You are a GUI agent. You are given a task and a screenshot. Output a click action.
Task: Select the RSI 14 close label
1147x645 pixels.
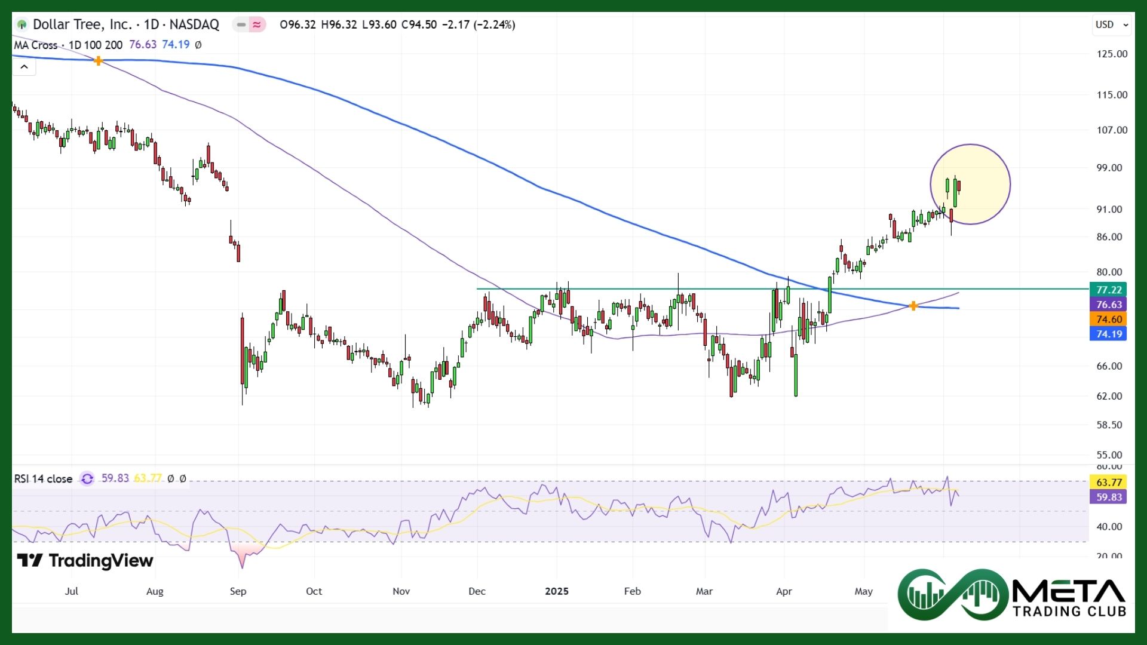click(43, 478)
